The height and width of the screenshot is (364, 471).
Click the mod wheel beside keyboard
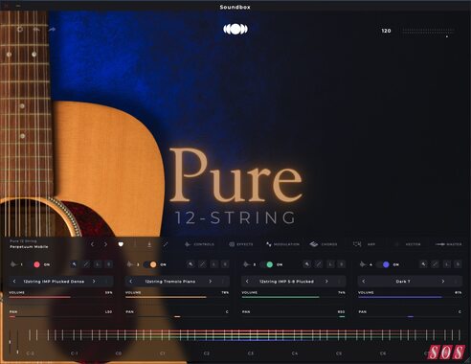pos(17,342)
